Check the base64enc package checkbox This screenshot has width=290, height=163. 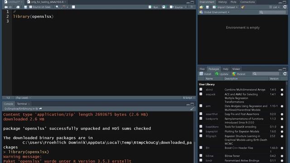coord(201,127)
